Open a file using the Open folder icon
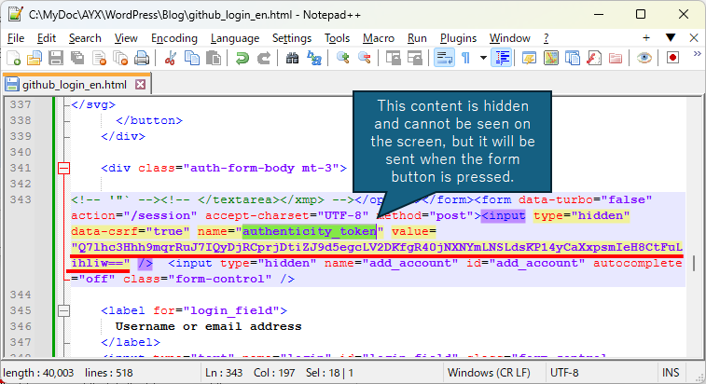Image resolution: width=706 pixels, height=384 pixels. [x=35, y=58]
